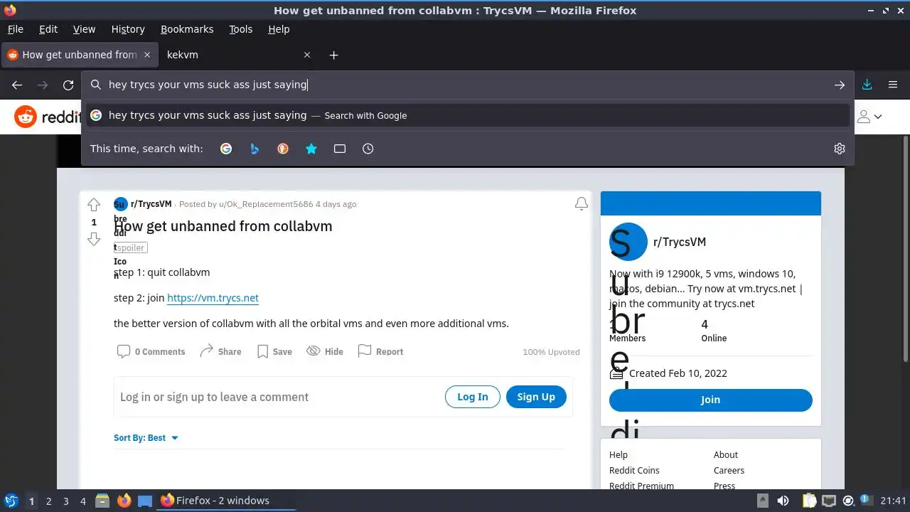
Task: Search this time with DuckDuckGo icon
Action: 283,149
